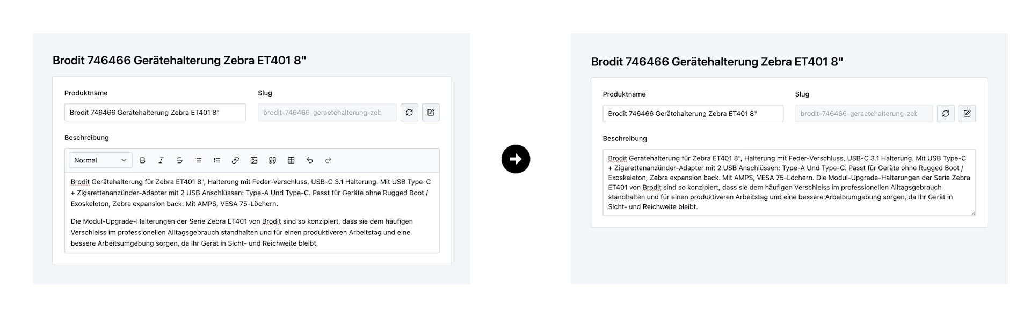The image size is (1031, 318).
Task: Insert bulleted list in editor
Action: (198, 160)
